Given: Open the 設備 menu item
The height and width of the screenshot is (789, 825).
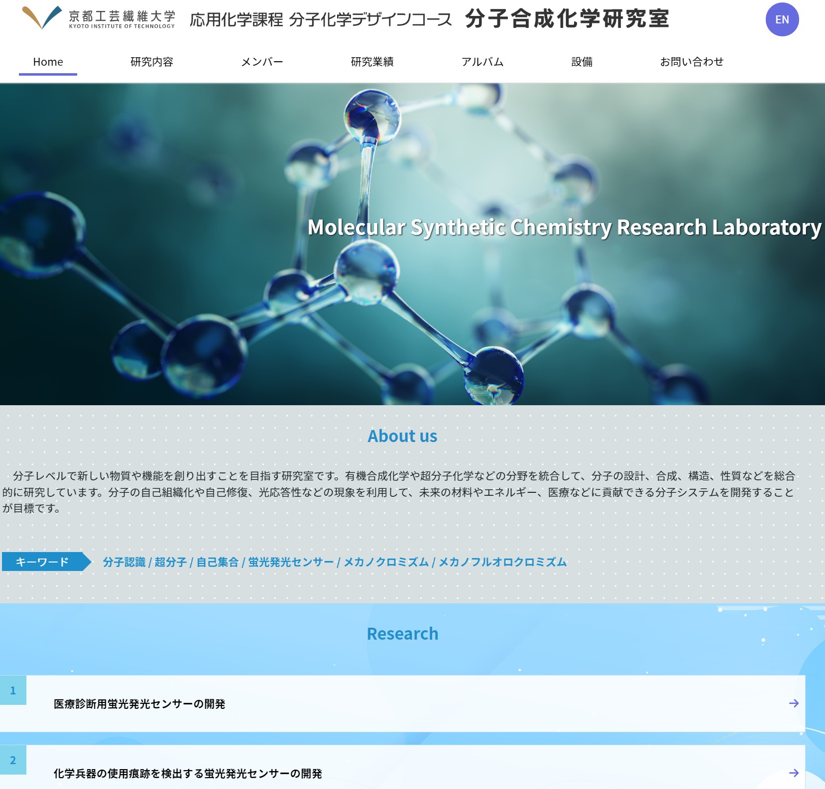Looking at the screenshot, I should (x=582, y=62).
